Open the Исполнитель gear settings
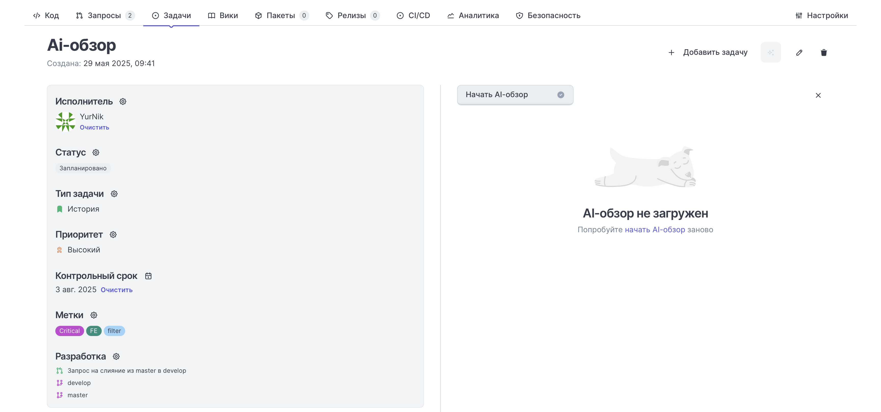This screenshot has height=412, width=881. click(x=123, y=101)
